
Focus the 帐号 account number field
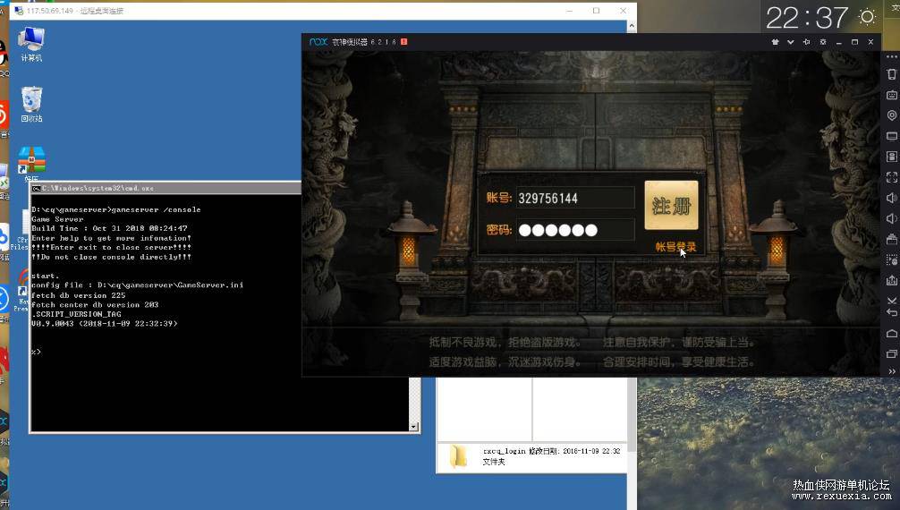[x=575, y=198]
